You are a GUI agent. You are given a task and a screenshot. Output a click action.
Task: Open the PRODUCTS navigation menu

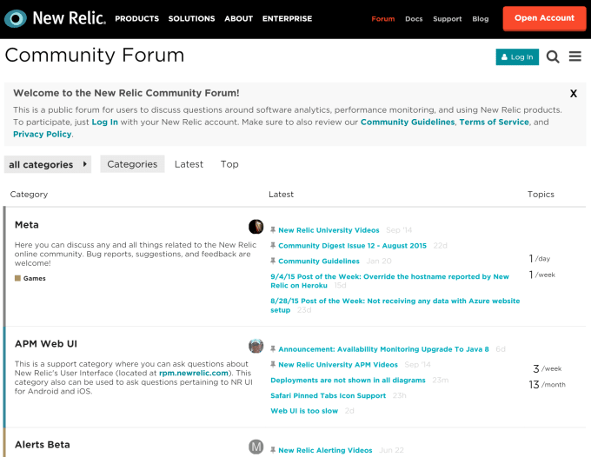click(136, 18)
